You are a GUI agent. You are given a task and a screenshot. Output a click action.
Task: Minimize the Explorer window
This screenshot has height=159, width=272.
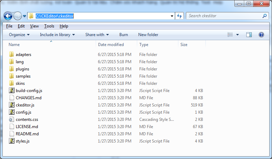239,3
